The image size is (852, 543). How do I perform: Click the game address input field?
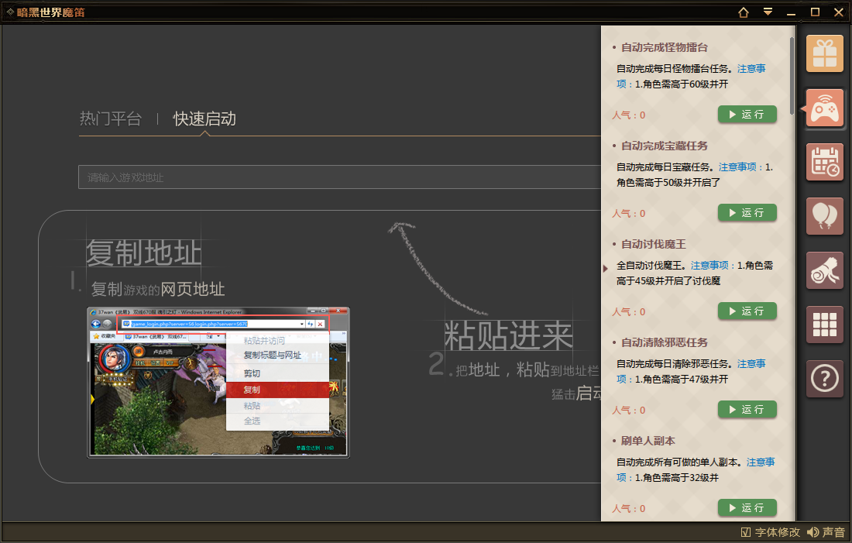339,177
